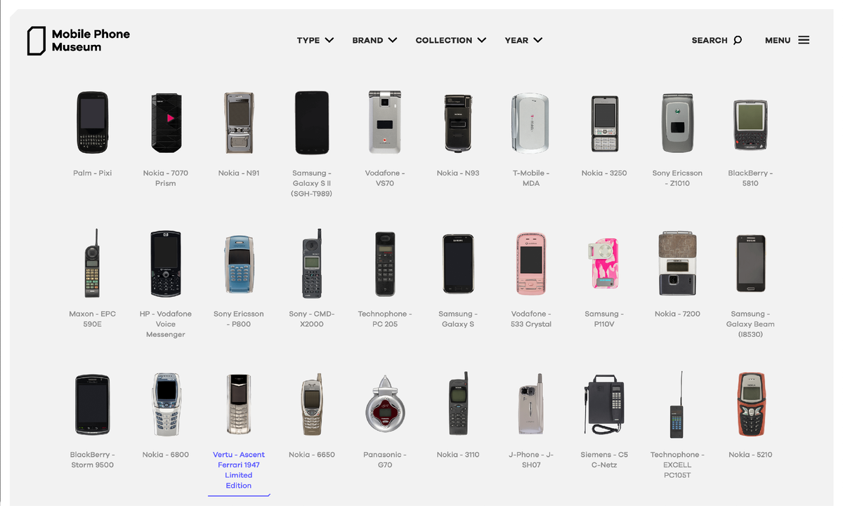Expand the TYPE filter dropdown
Viewport: 843px width, 506px height.
(315, 40)
